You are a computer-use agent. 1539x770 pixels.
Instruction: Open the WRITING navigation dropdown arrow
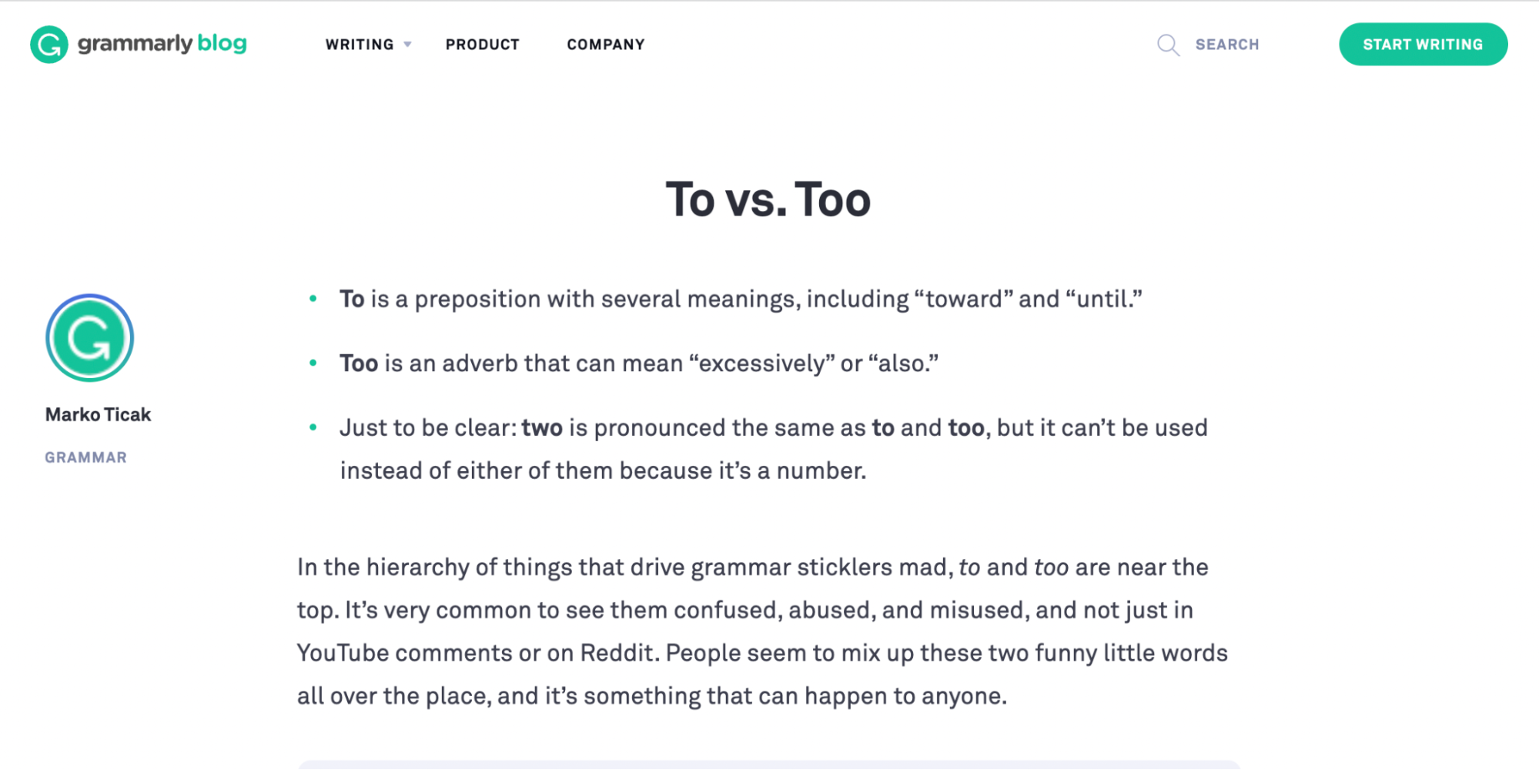(407, 45)
